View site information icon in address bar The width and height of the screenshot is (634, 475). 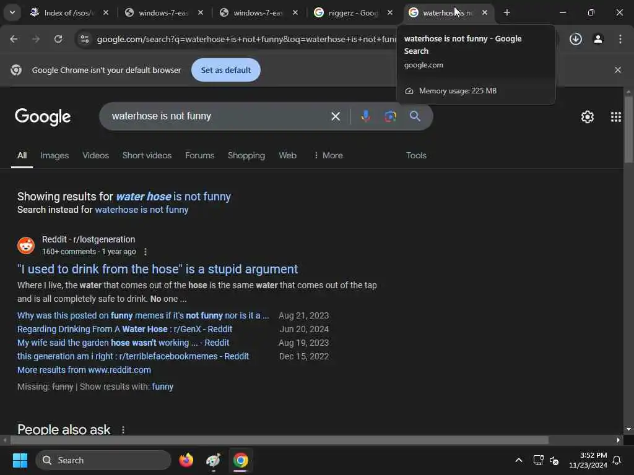pos(85,39)
